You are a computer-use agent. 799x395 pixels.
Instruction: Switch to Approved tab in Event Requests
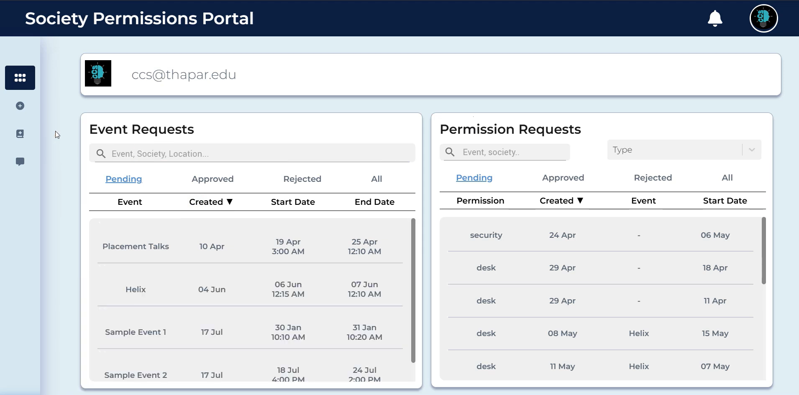coord(213,179)
